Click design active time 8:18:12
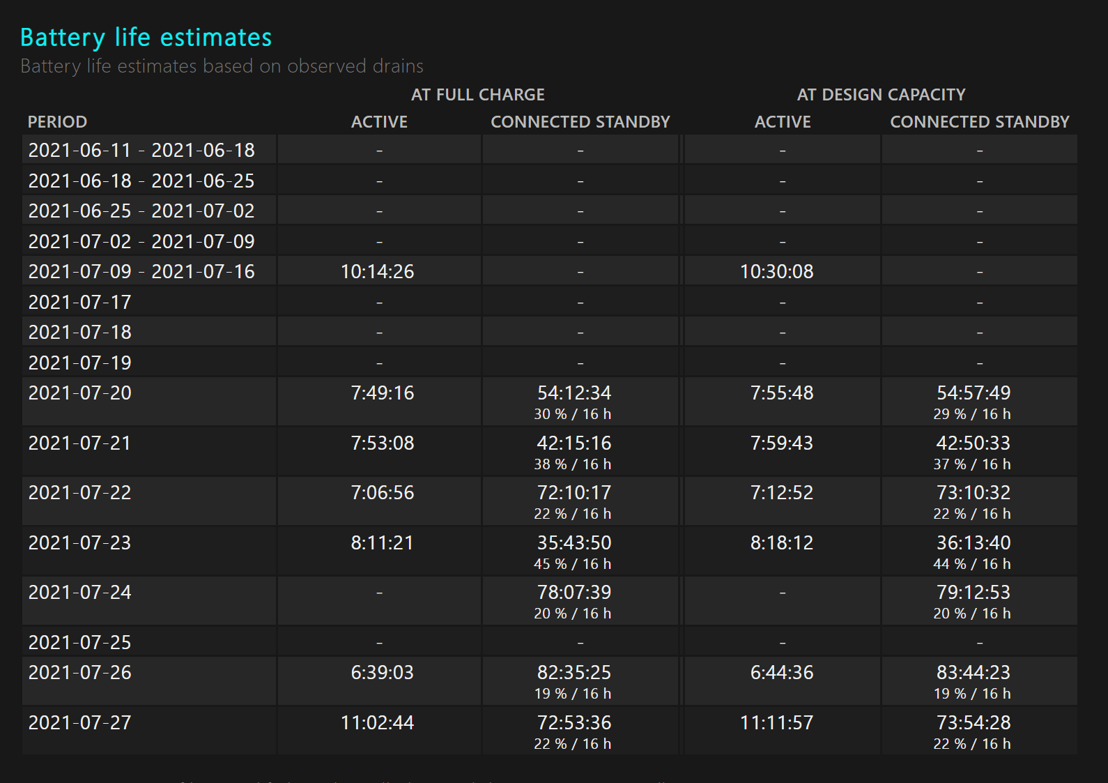 tap(782, 543)
